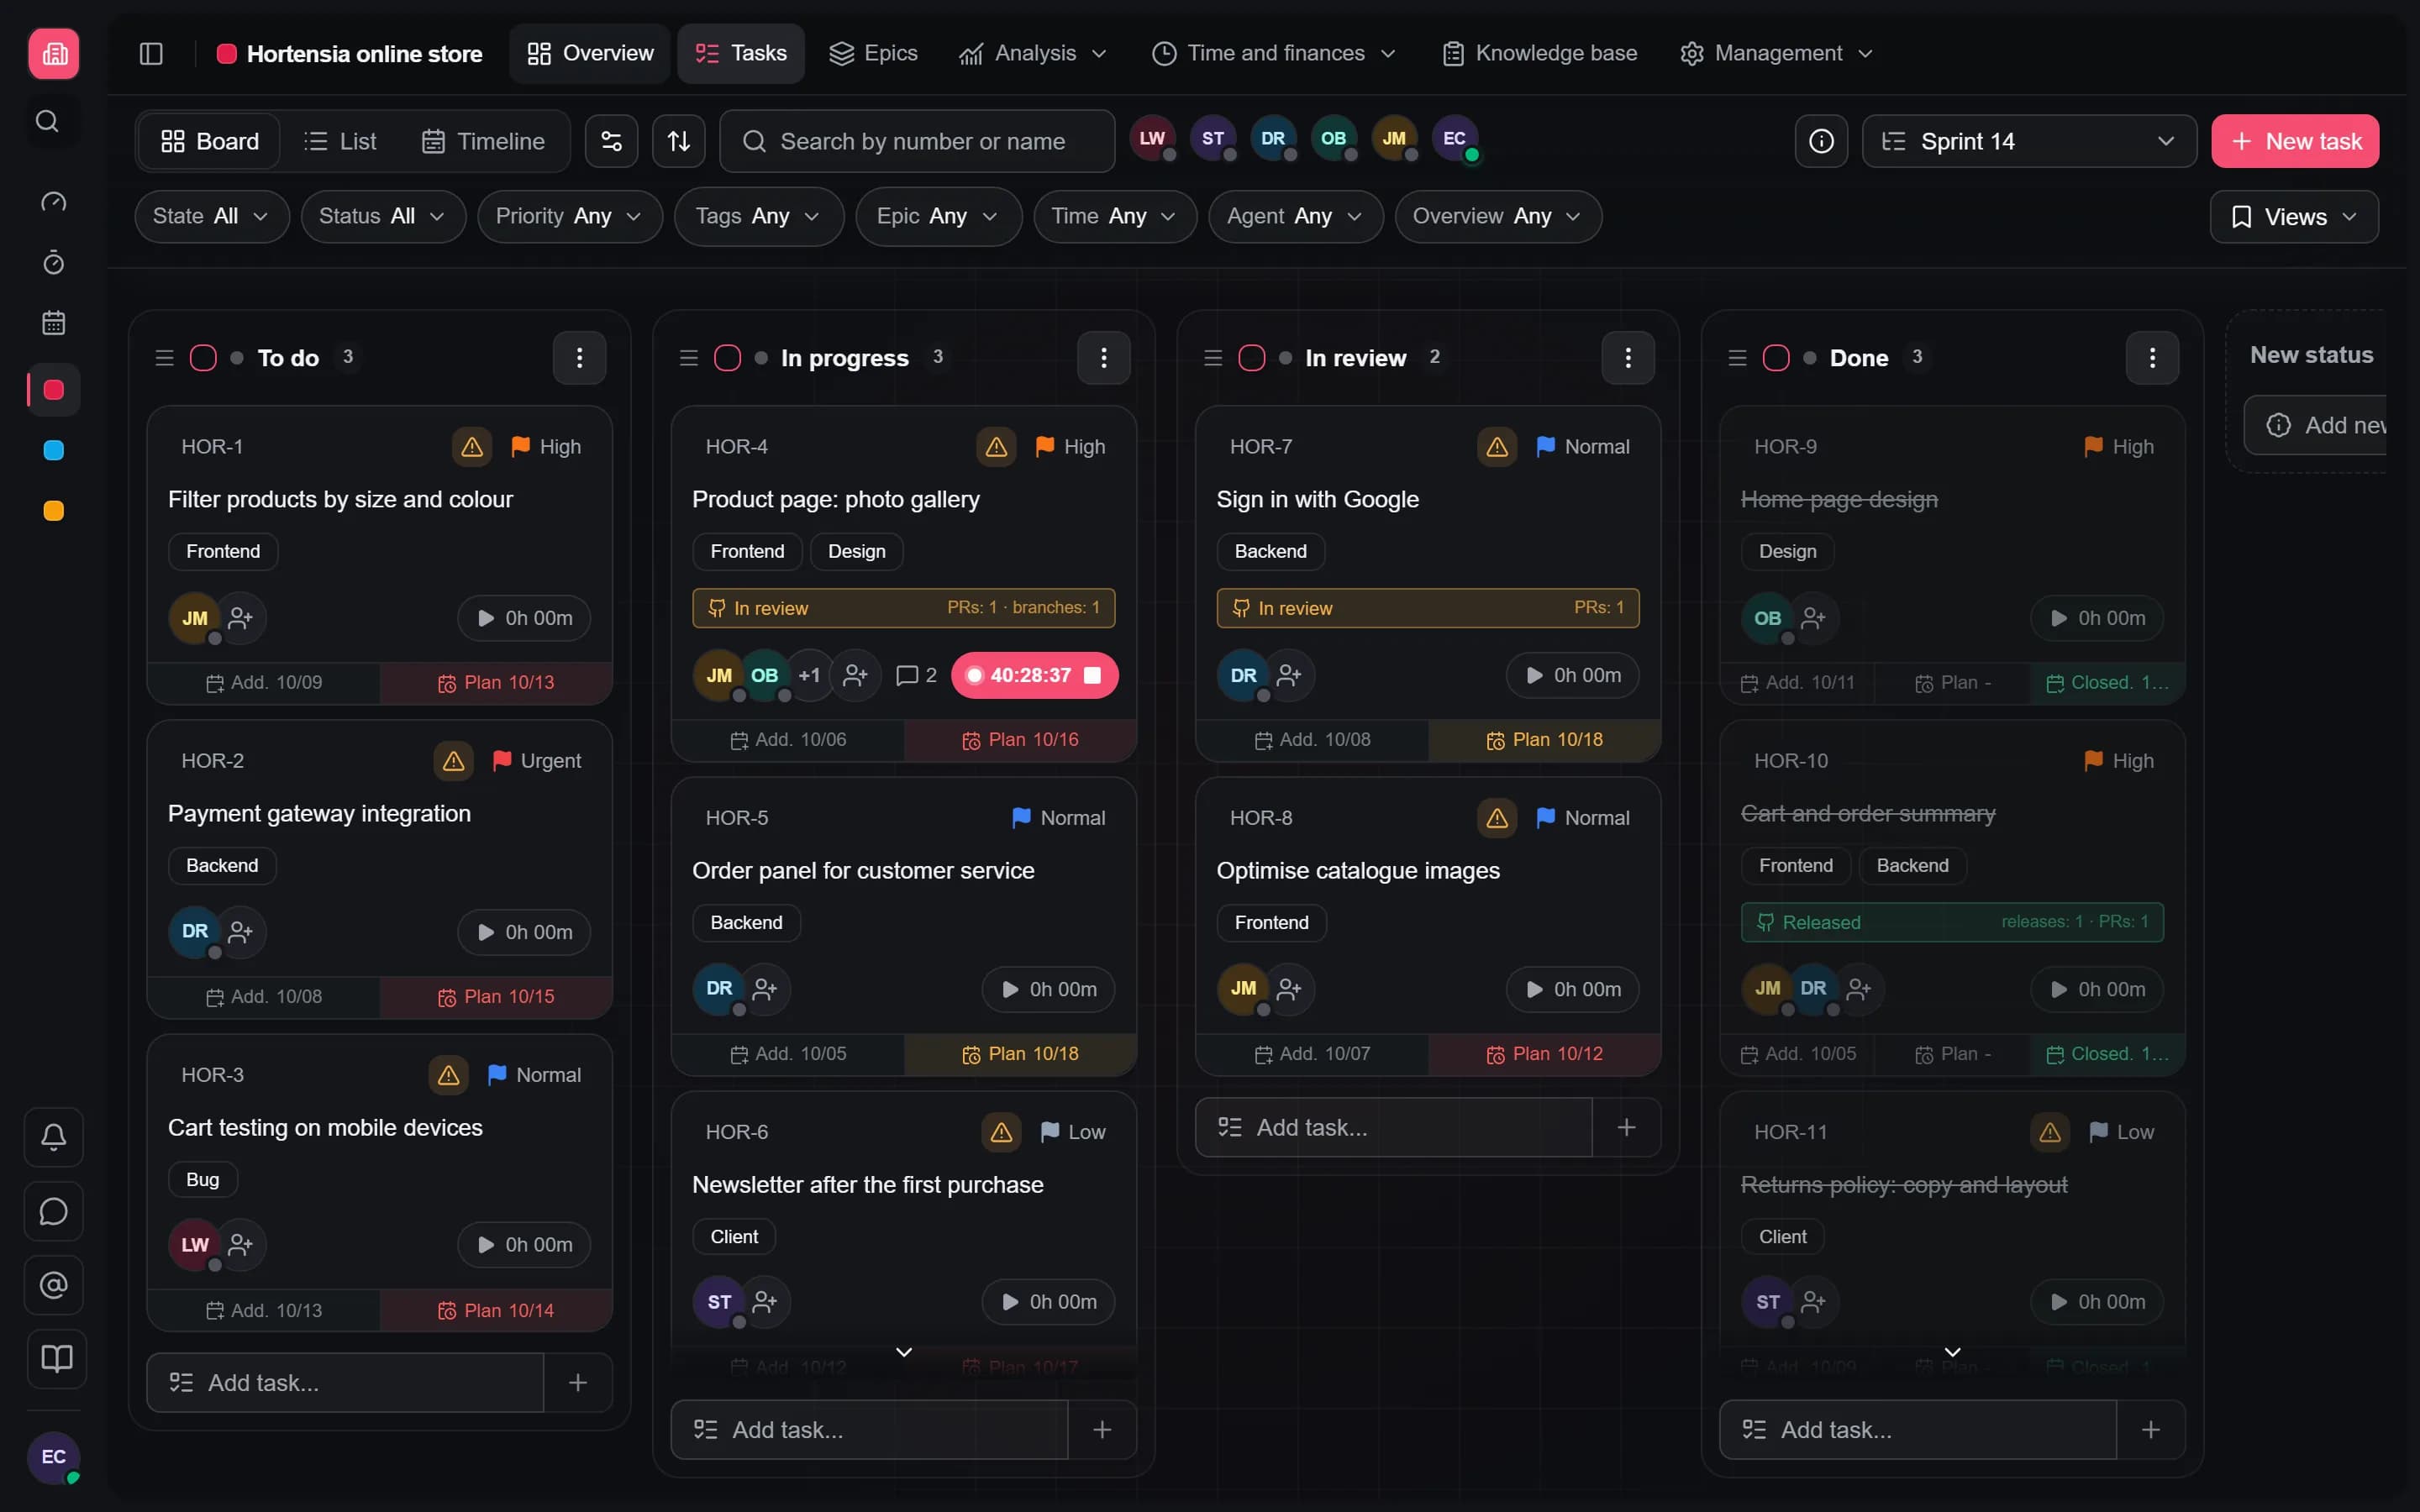Select the orange project swatch in the sidebar

point(54,511)
